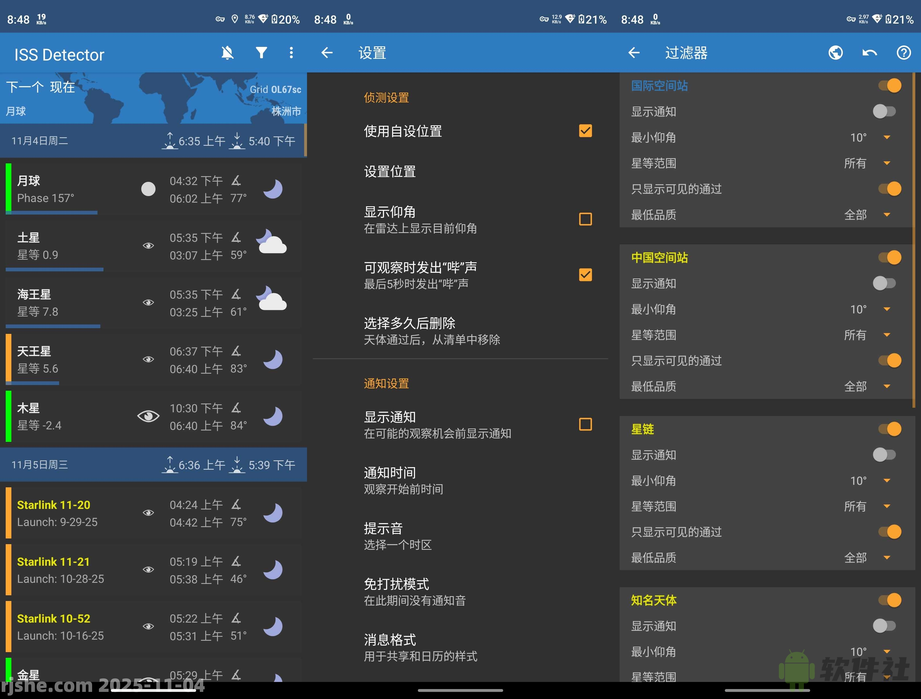Toggle off 国际空间站 in the filter
The image size is (921, 699).
(x=890, y=85)
